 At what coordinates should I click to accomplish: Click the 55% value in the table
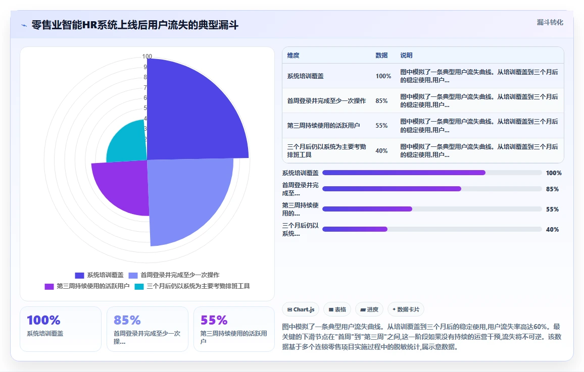click(x=381, y=126)
